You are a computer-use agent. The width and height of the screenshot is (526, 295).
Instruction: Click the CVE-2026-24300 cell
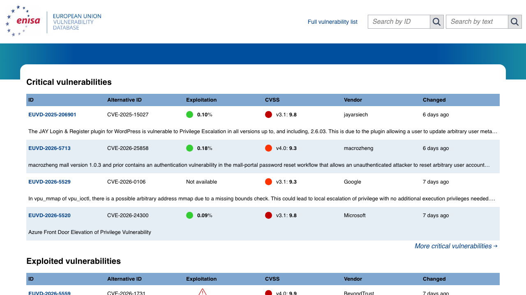(128, 216)
